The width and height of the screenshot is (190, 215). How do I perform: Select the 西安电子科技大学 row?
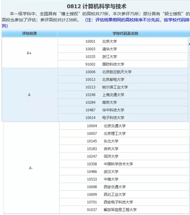(118, 202)
